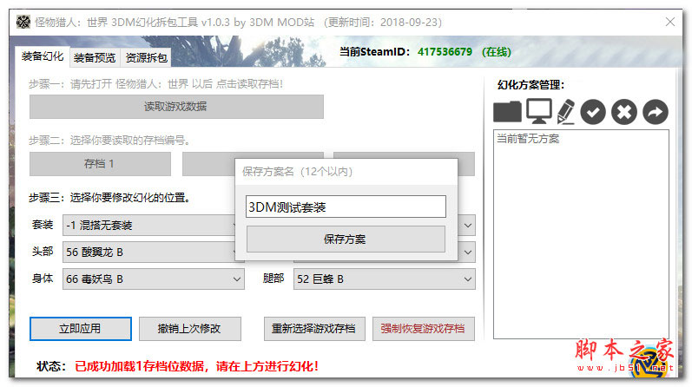Screen dimensions: 692x387
Task: Expand the 身体 dropdown showing 毒妖鸟 B
Action: pyautogui.click(x=153, y=279)
